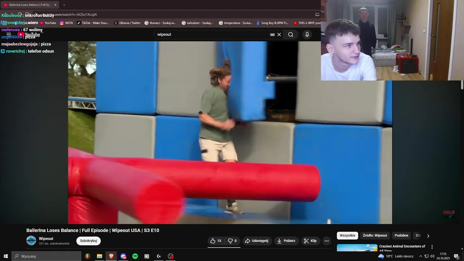The width and height of the screenshot is (464, 261).
Task: Select the Wszystkie filter chip
Action: tap(347, 236)
